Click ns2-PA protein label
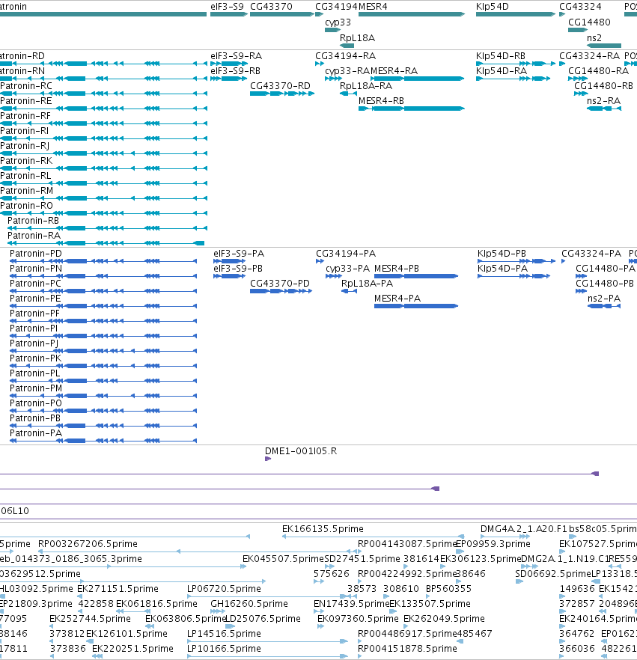Screen dimensions: 637x660 click(x=604, y=299)
